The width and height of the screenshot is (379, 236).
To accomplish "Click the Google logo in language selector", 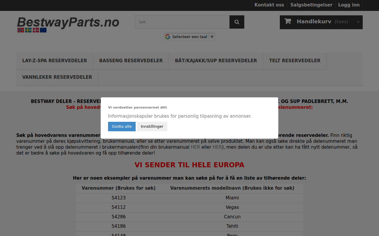I will 168,37.
